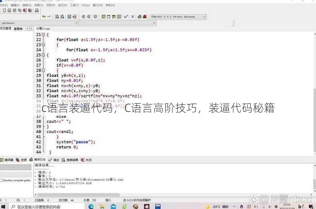Viewport: 316px width, 209px height.
Task: Click the syntax check checkmark icon
Action: (x=126, y=17)
